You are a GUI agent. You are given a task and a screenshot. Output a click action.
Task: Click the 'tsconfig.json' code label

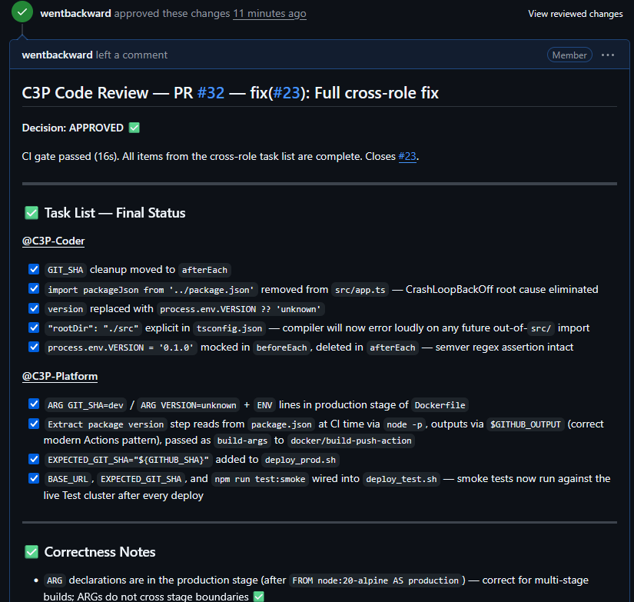pos(229,328)
